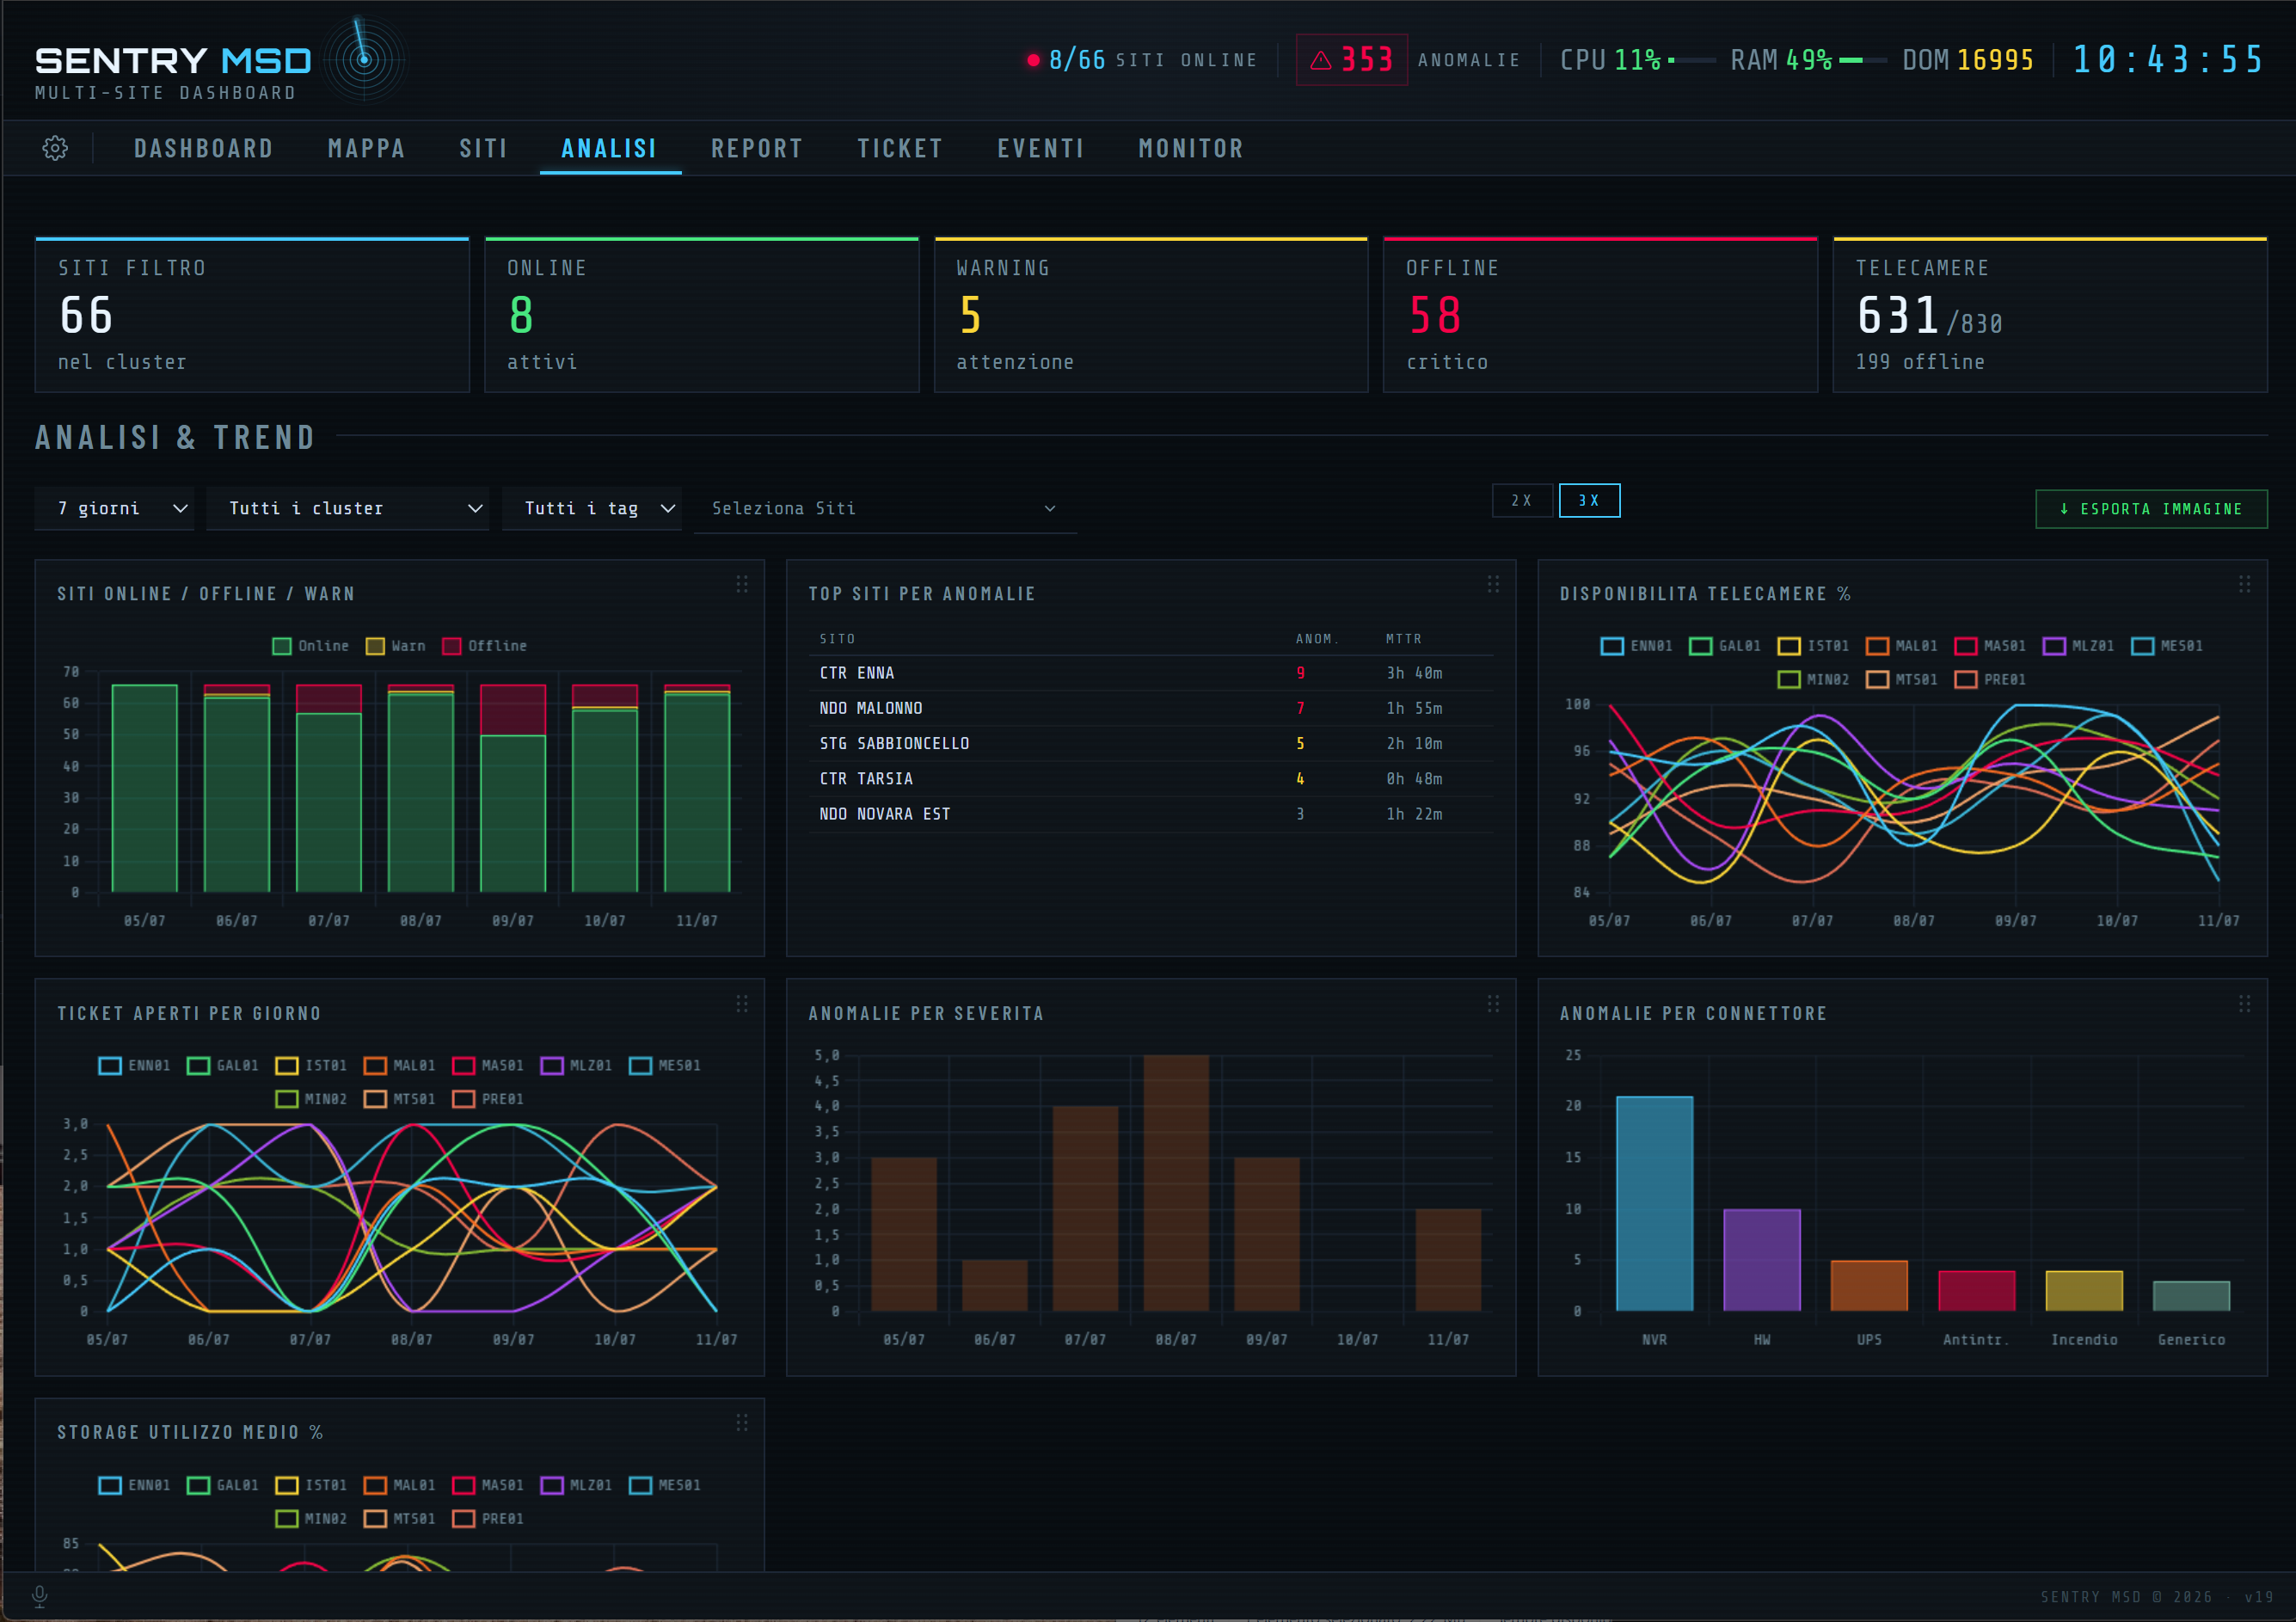Click the microphone icon in footer
This screenshot has height=1622, width=2296.
click(40, 1596)
